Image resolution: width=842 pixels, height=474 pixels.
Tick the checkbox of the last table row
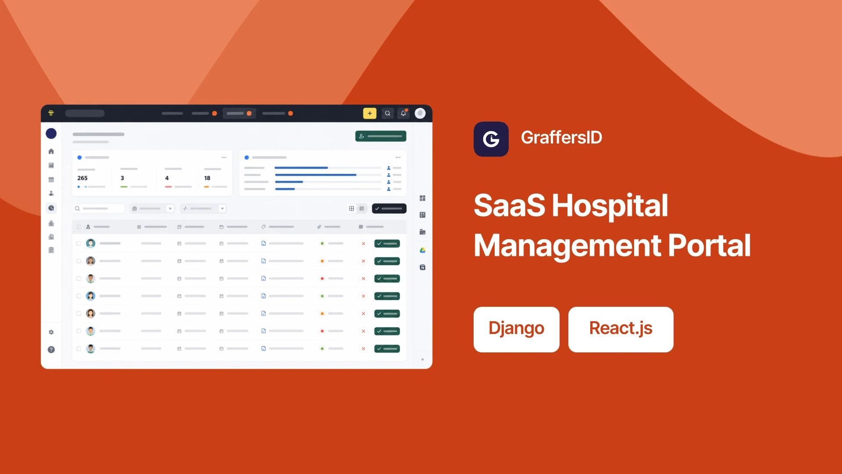[79, 349]
